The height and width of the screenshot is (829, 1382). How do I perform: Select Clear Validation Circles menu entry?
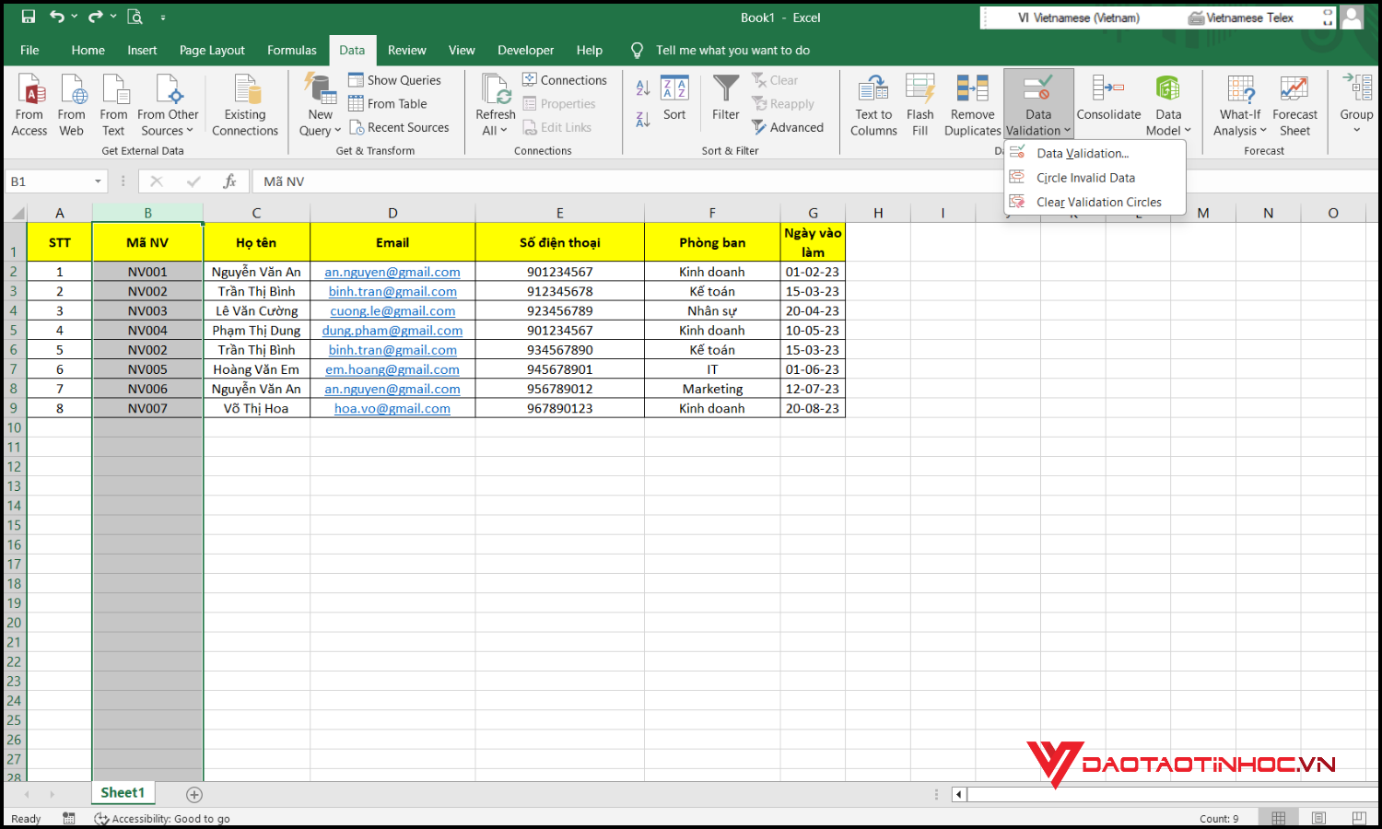[1098, 202]
